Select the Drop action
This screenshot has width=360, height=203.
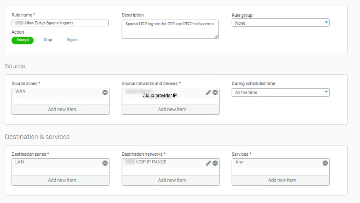click(x=48, y=40)
